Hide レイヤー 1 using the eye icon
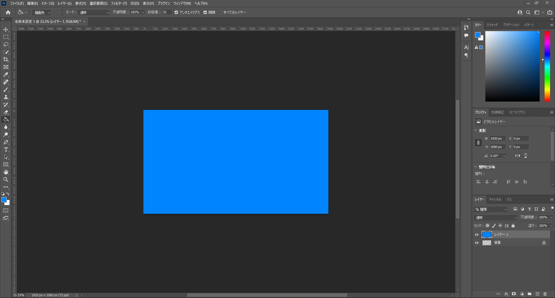This screenshot has height=298, width=555. point(477,235)
